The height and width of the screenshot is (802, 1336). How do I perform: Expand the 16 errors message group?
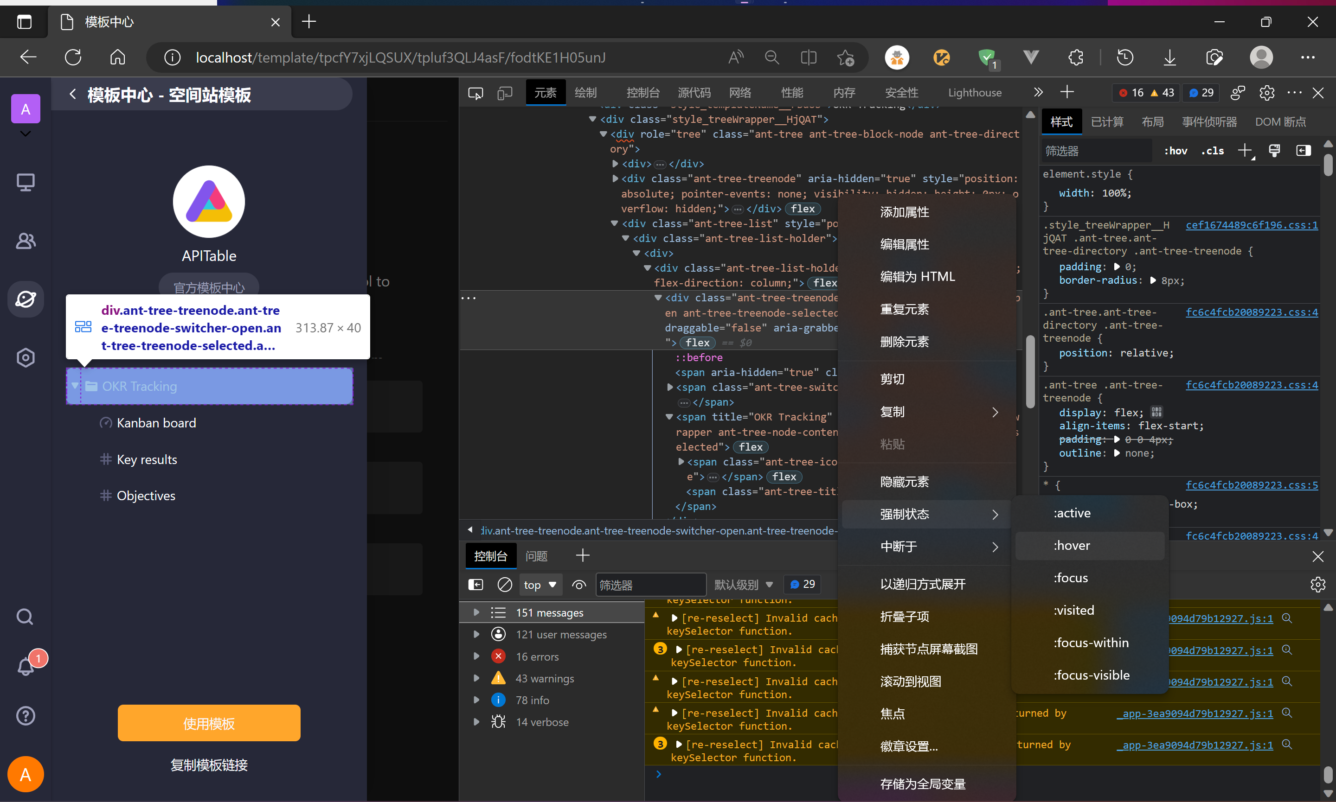click(x=476, y=656)
